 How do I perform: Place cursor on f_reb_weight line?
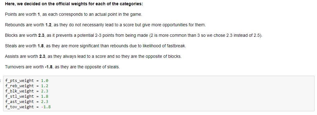pos(27,86)
